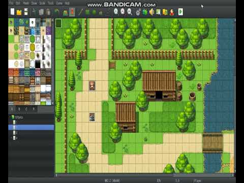This screenshot has width=244, height=183.
Task: Save project using the floppy disk icon
Action: click(26, 12)
